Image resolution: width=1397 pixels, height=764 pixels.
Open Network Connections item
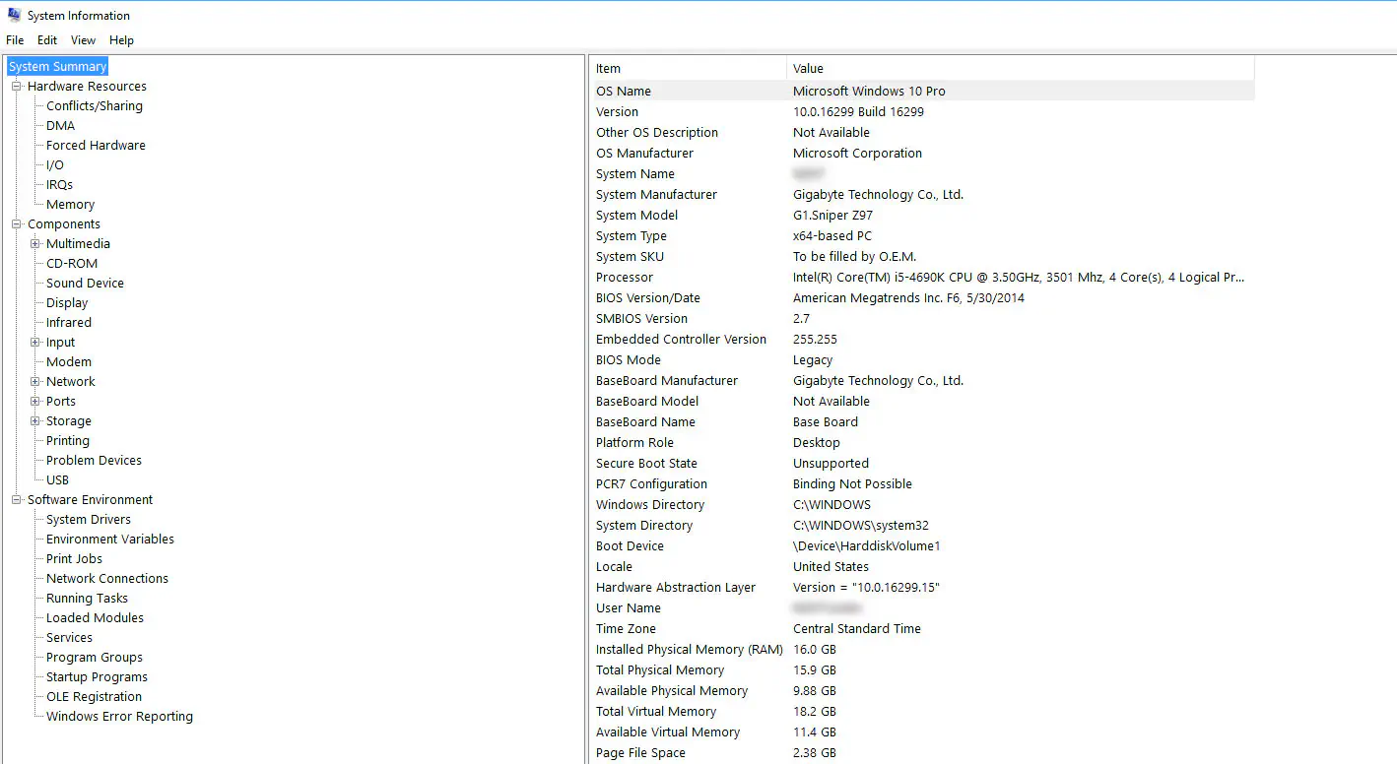point(107,578)
